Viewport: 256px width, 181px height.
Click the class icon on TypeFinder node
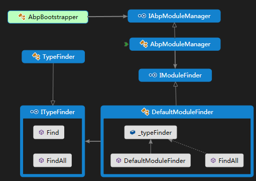pyautogui.click(x=36, y=56)
